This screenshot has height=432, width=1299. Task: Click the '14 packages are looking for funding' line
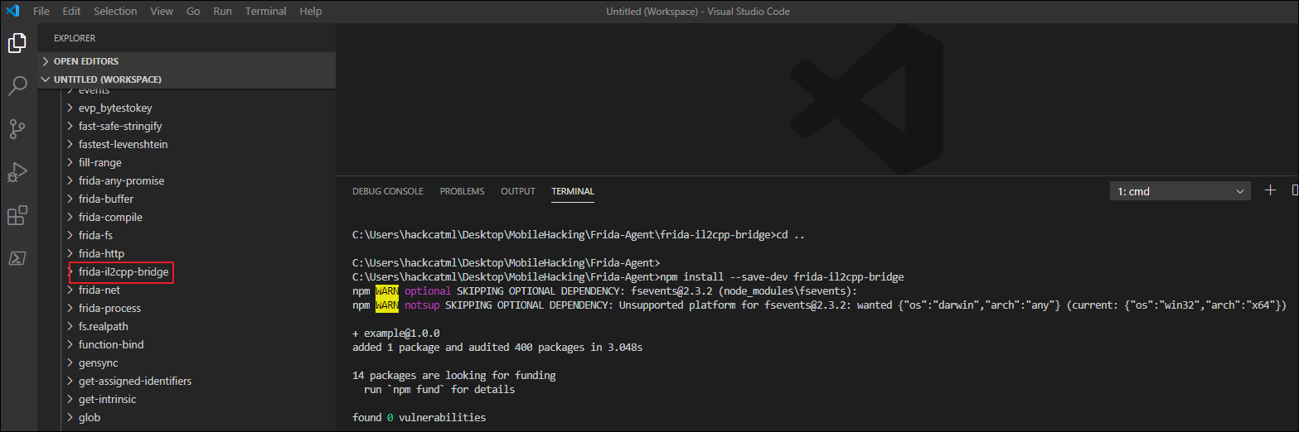click(x=453, y=375)
